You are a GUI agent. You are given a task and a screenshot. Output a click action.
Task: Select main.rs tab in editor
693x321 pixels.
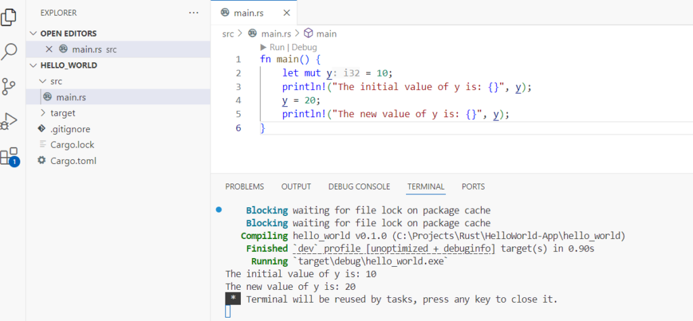tap(254, 13)
